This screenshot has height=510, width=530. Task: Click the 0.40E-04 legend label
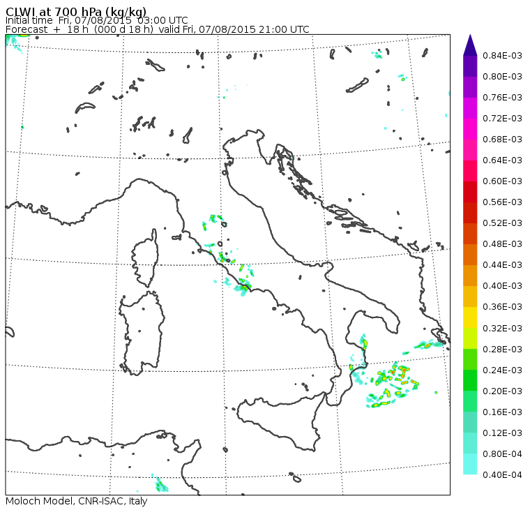502,475
